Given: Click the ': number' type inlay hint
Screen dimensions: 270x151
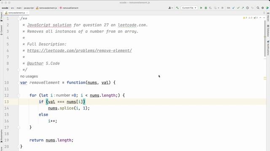Looking at the screenshot, I should click(62, 95).
